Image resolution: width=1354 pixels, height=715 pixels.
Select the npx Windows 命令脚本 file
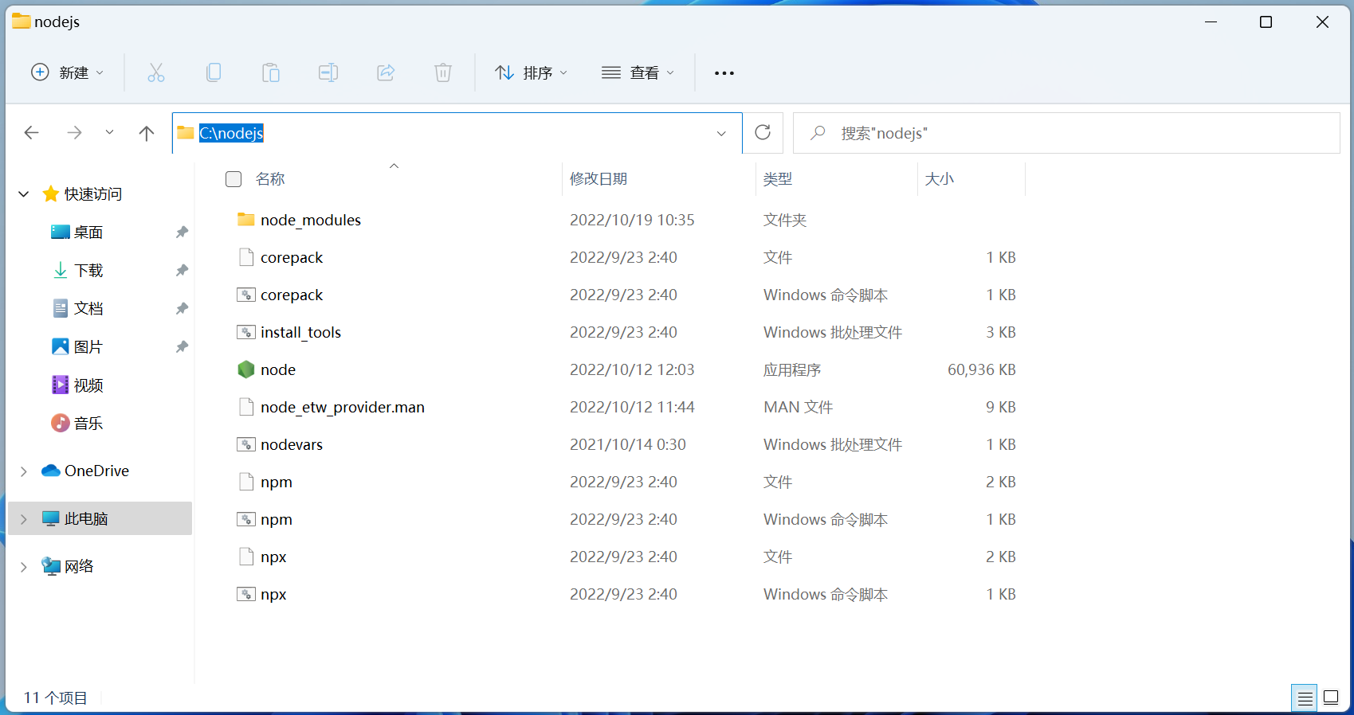273,594
